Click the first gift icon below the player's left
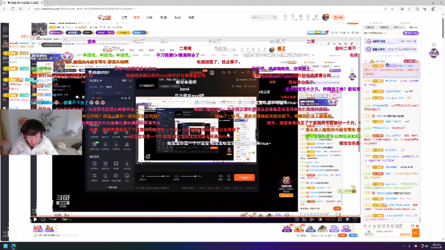Viewport: 445px width, 250px height. coord(37,228)
